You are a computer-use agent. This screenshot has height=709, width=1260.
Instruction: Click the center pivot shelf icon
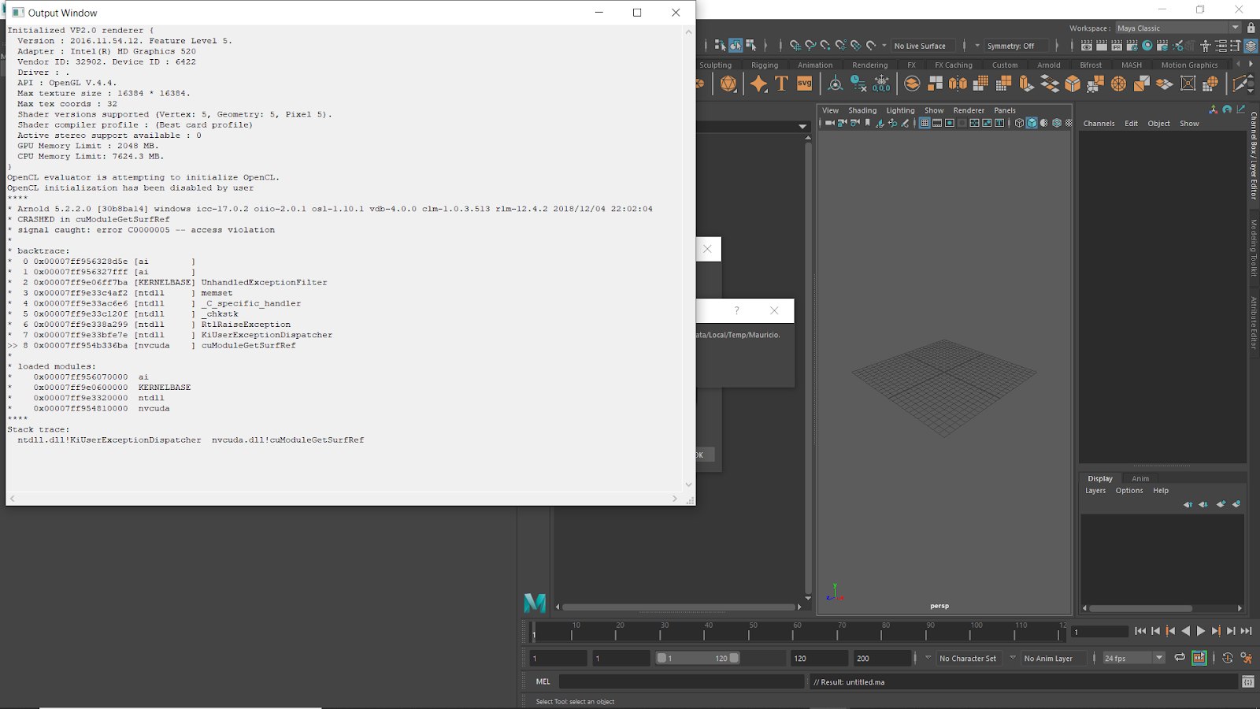coord(836,83)
